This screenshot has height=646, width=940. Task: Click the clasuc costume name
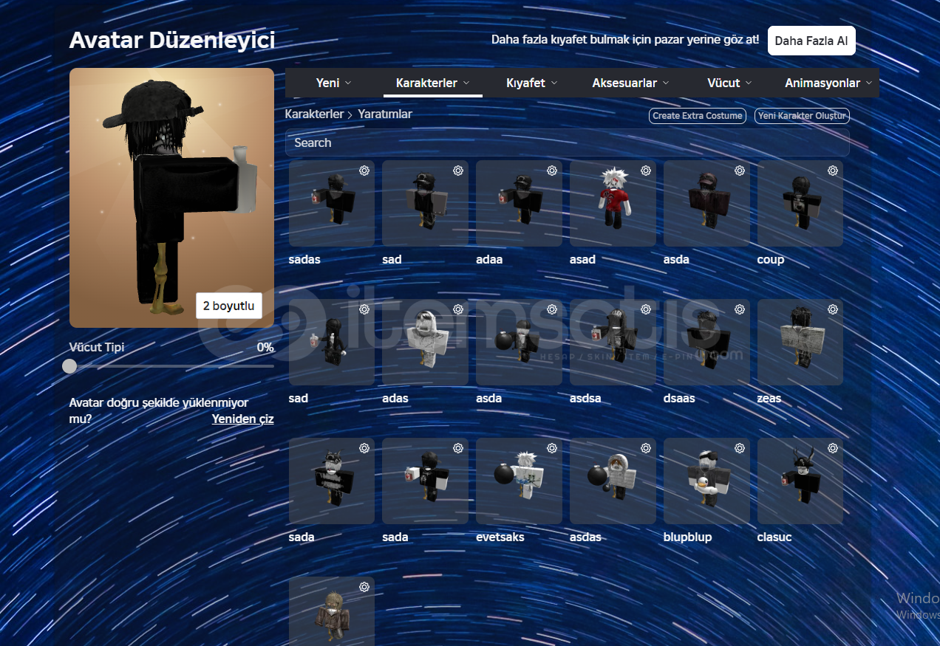point(774,537)
